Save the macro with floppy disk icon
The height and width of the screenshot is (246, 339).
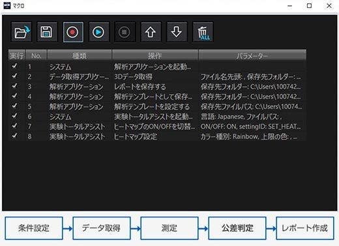coord(47,32)
